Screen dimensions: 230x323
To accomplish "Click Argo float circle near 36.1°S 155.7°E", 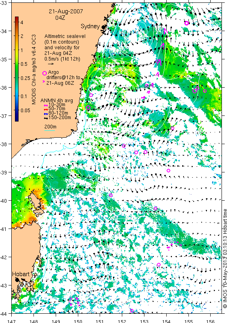I will pyautogui.click(x=205, y=91).
